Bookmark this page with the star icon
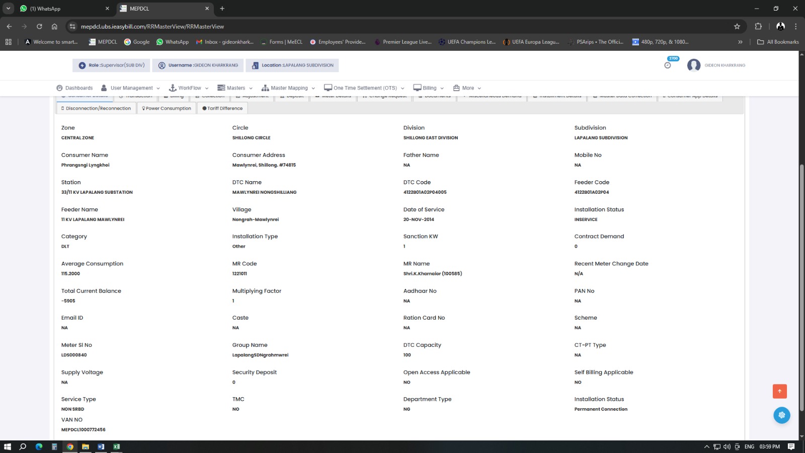Viewport: 805px width, 453px height. (737, 27)
